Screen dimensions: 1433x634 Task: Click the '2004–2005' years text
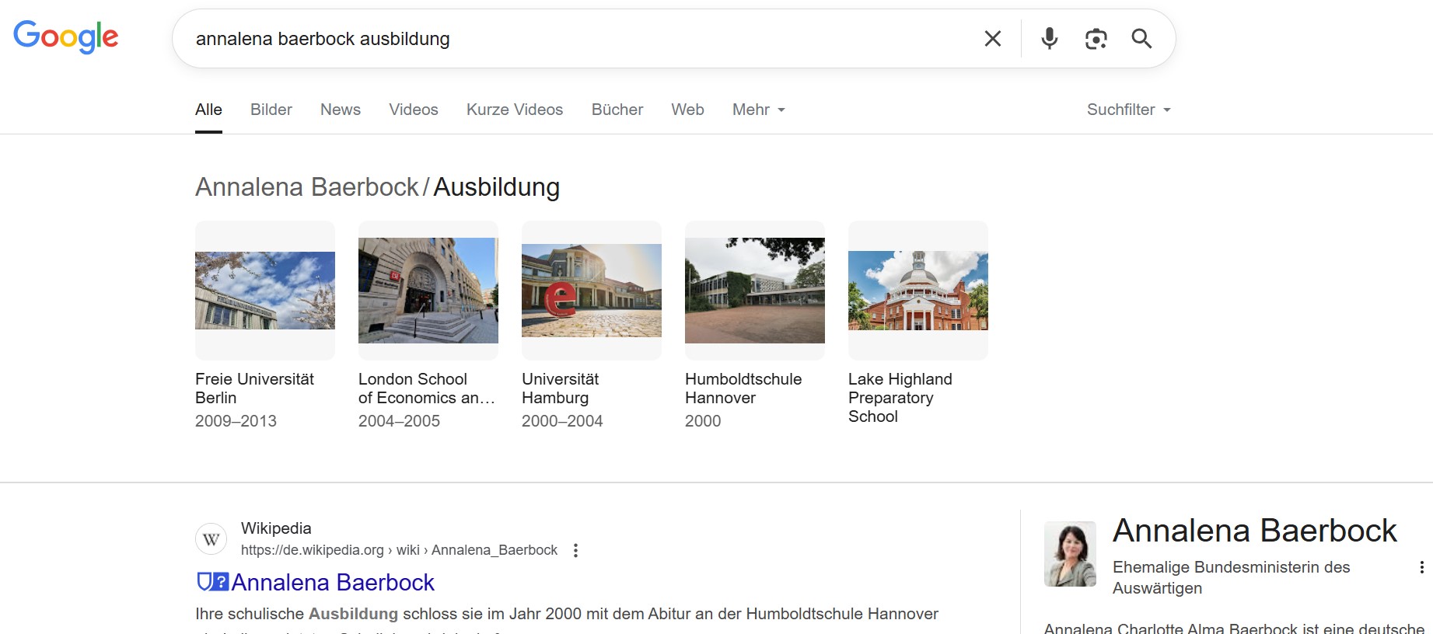coord(399,421)
